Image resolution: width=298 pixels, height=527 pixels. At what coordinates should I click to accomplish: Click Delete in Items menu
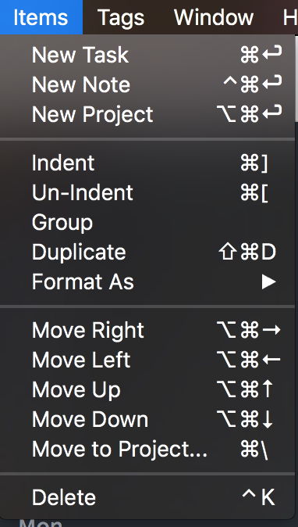point(147,497)
